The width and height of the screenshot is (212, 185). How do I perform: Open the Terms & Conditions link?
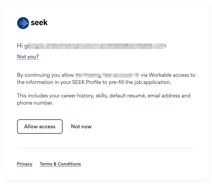pyautogui.click(x=60, y=164)
